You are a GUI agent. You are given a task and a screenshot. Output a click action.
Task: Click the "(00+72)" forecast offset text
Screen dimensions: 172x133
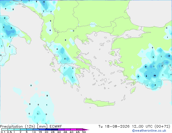point(162,126)
